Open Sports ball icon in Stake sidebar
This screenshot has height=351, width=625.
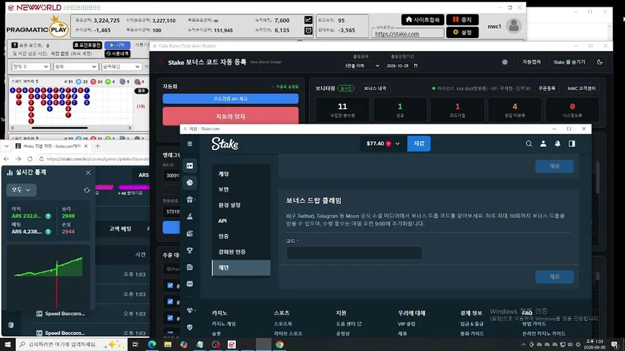[190, 183]
